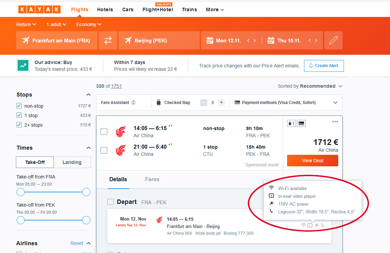390x253 pixels.
Task: Click the 1751 total results link
Action: [116, 86]
